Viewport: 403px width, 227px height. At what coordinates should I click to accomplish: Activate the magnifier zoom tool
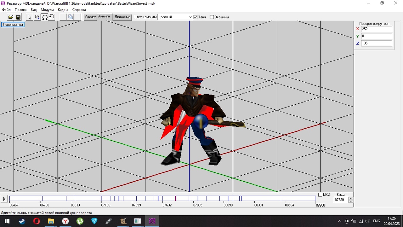[x=37, y=17]
